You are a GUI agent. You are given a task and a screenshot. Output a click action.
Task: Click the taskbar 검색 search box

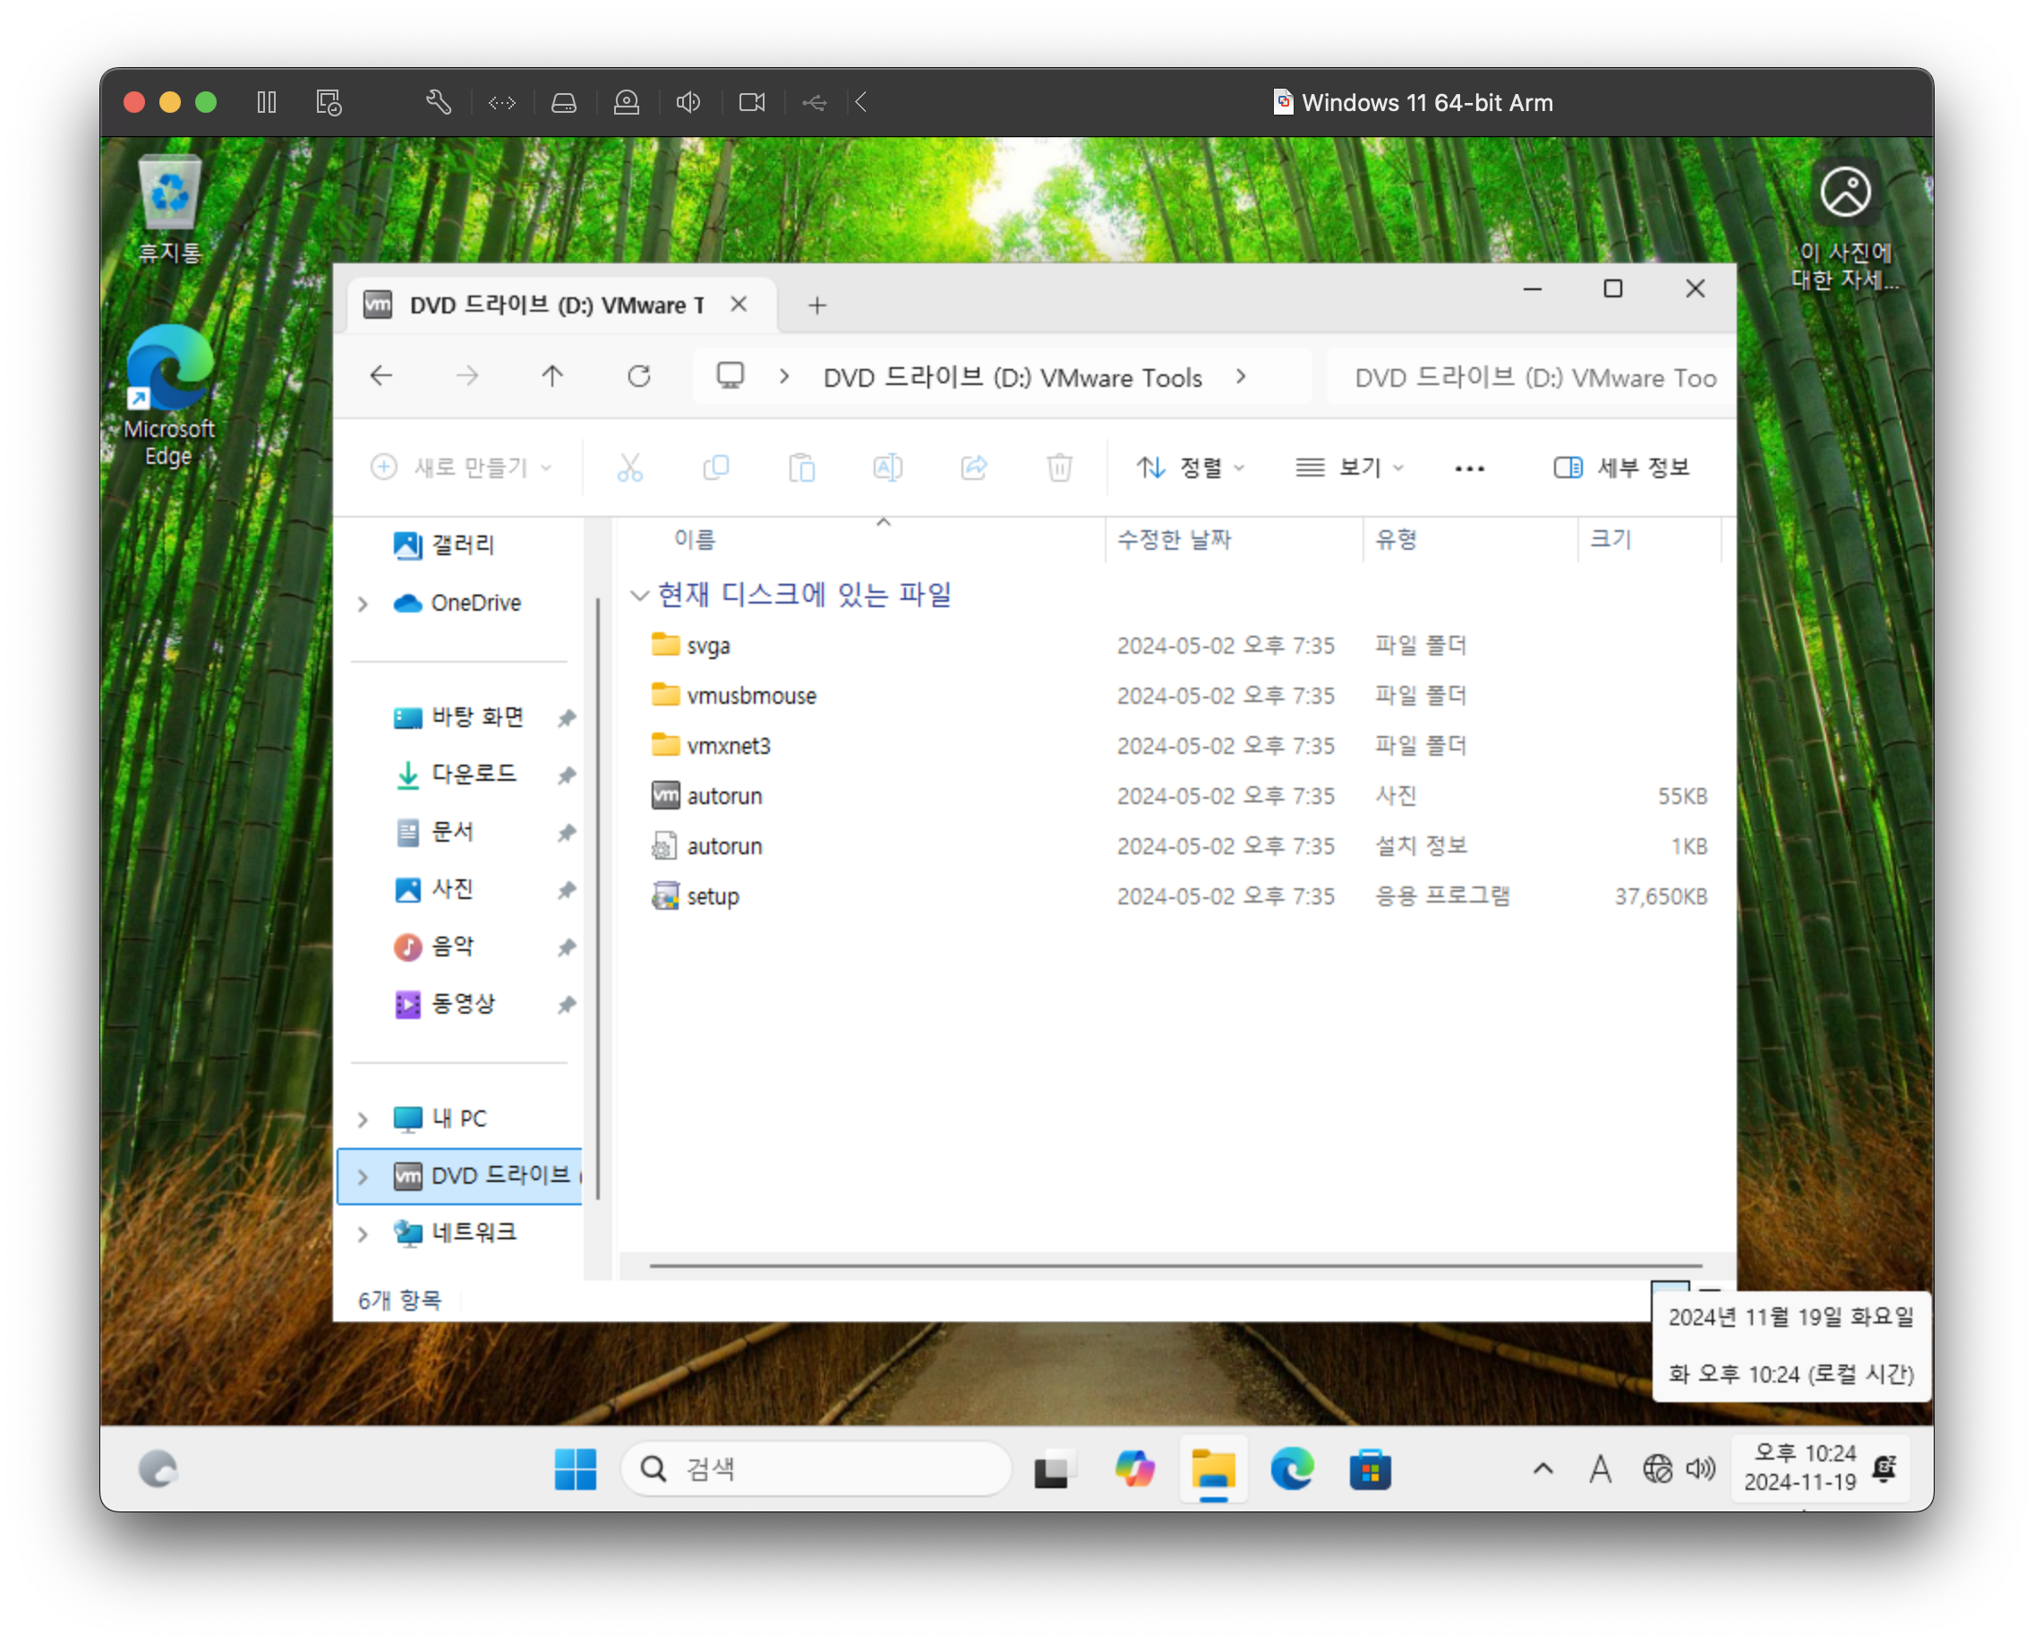816,1469
